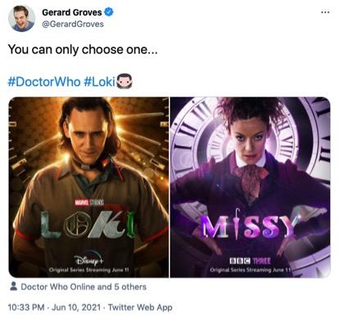Screen dimensions: 340x318
Task: Click the tweet text 'You can only choose one...'
Action: point(83,50)
